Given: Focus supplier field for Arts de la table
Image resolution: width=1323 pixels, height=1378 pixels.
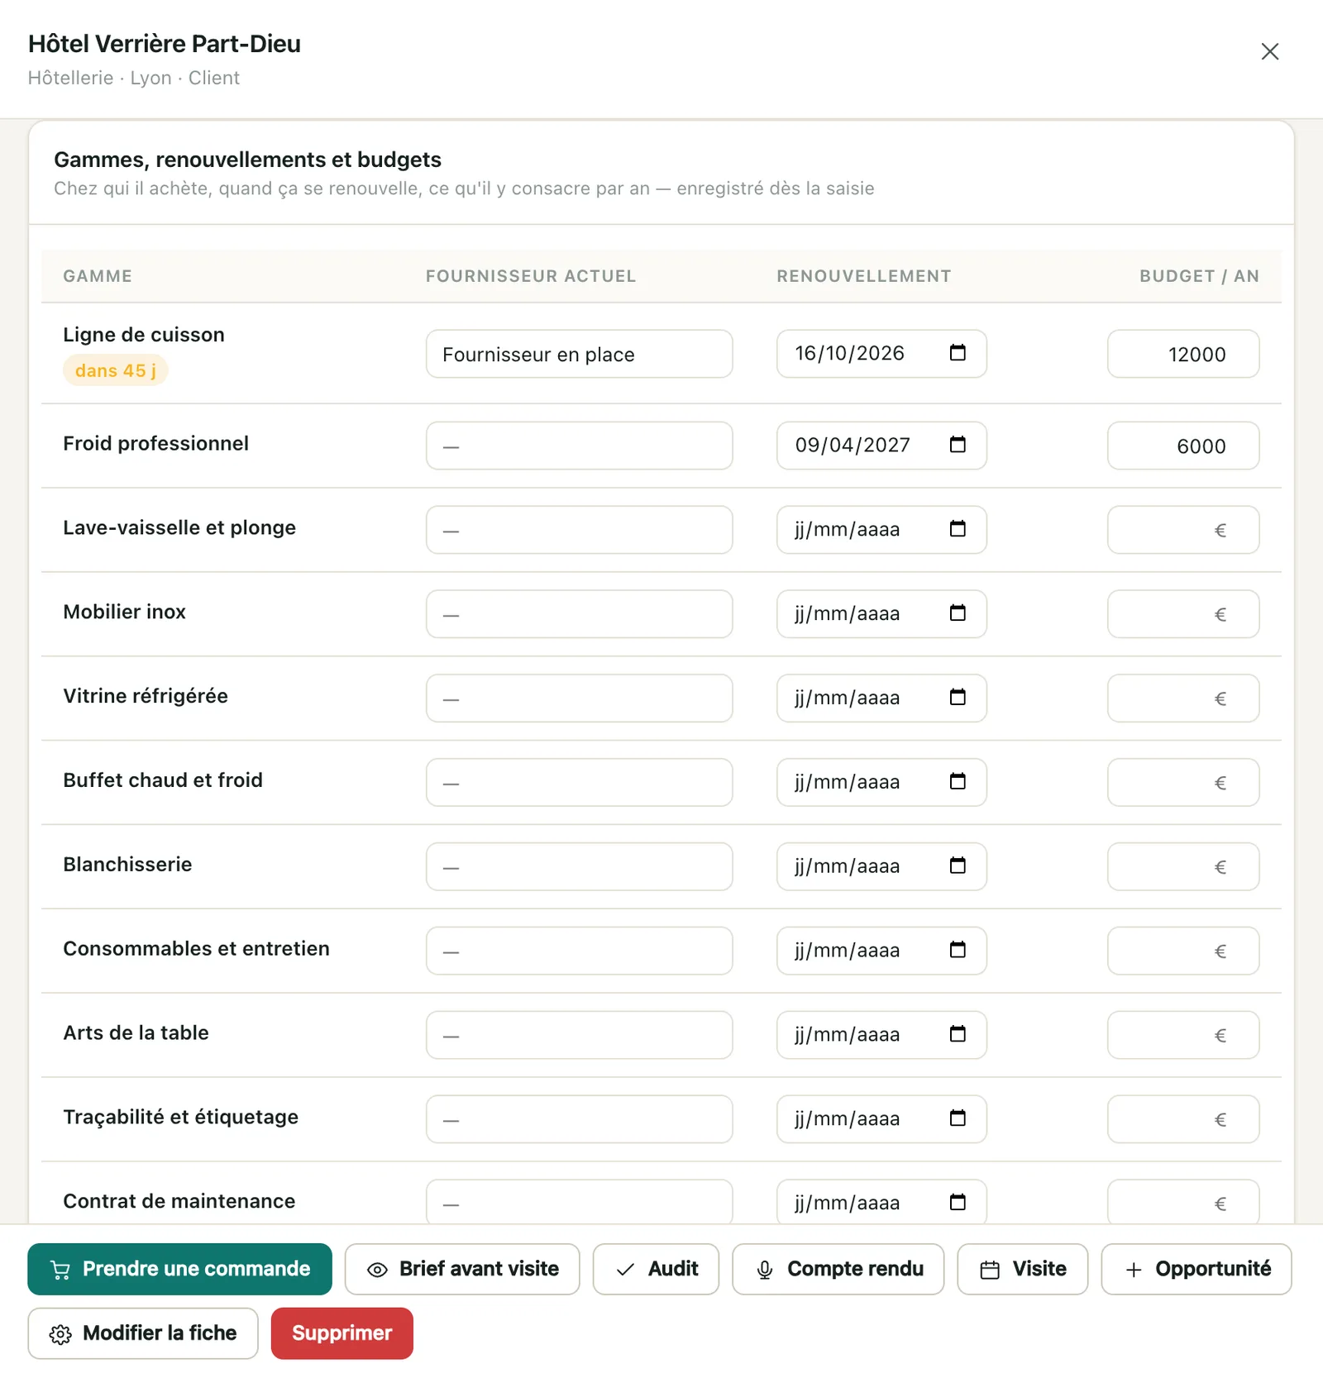Looking at the screenshot, I should tap(579, 1035).
